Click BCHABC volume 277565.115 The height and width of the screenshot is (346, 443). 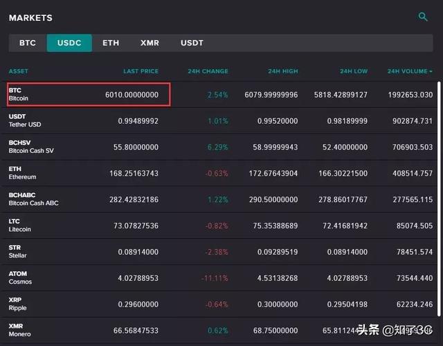(413, 200)
